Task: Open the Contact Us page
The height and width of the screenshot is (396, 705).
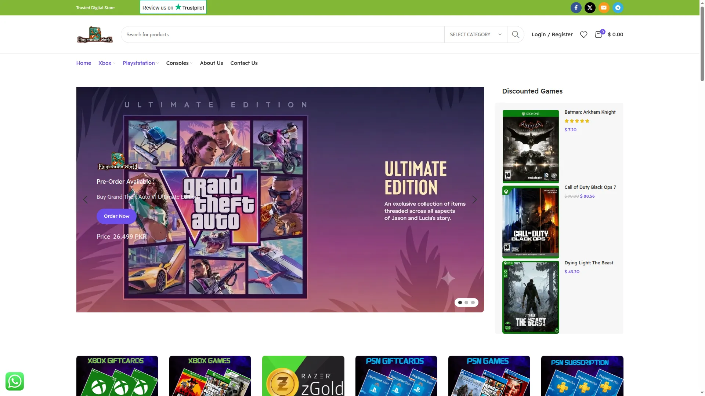Action: [x=244, y=63]
